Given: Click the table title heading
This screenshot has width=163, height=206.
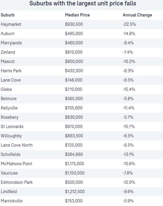Looking at the screenshot, I should [83, 3].
